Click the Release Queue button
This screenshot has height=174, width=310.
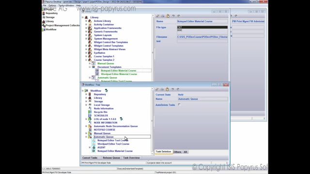[x=111, y=158]
